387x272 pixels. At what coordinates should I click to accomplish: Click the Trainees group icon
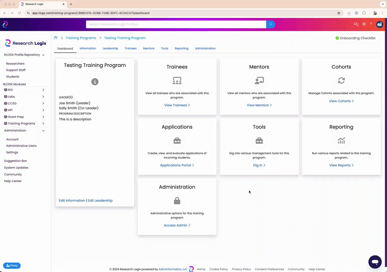(x=177, y=81)
